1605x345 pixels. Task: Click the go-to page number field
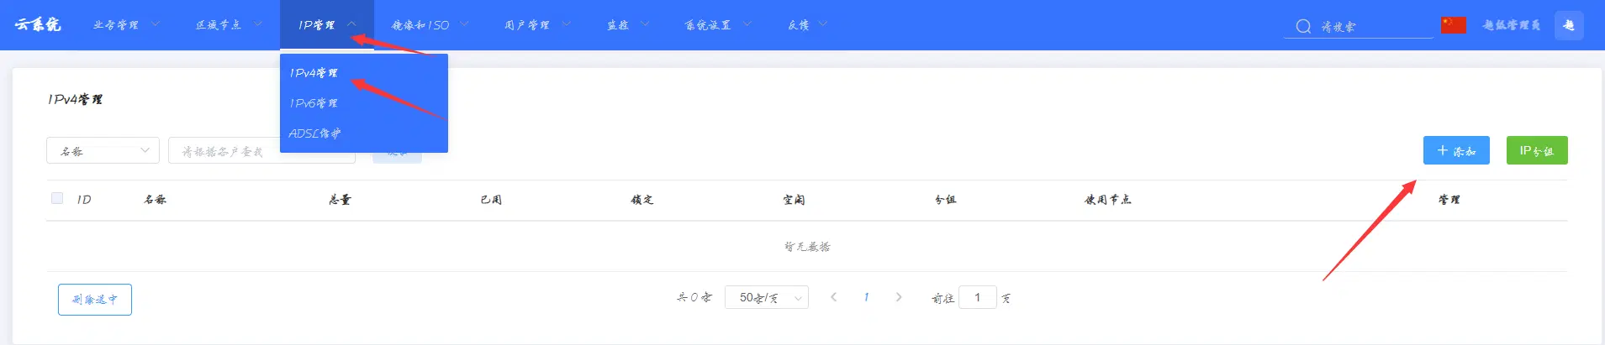pos(977,297)
